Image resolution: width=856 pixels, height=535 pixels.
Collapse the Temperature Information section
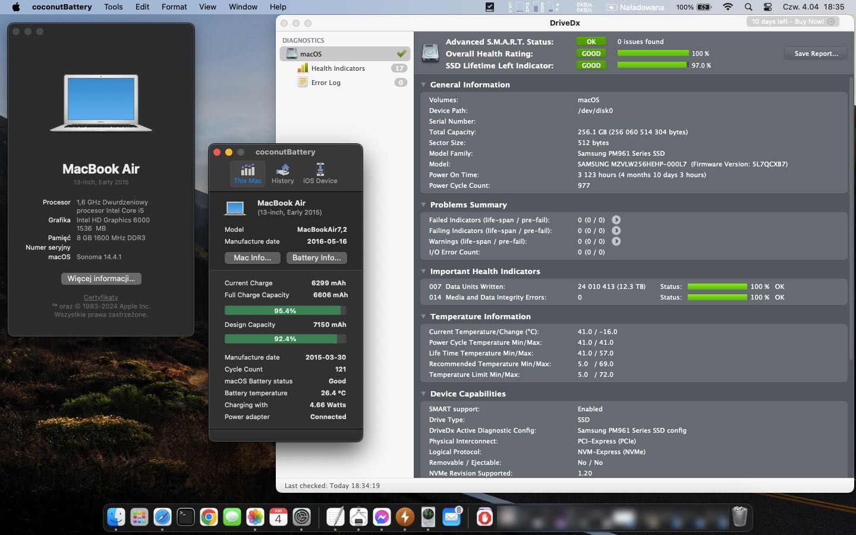(x=423, y=316)
